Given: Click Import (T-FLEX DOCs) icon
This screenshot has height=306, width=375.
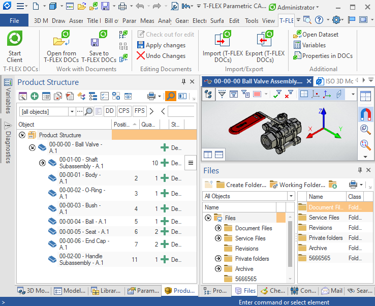Looking at the screenshot, I should click(x=223, y=39).
